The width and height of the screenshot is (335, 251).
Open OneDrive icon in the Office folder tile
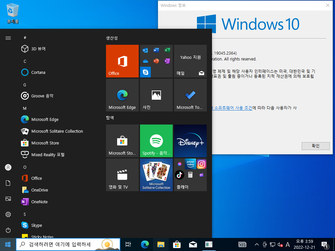tap(145, 61)
